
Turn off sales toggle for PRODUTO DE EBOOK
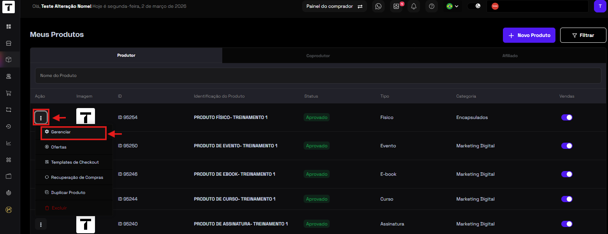tap(567, 174)
